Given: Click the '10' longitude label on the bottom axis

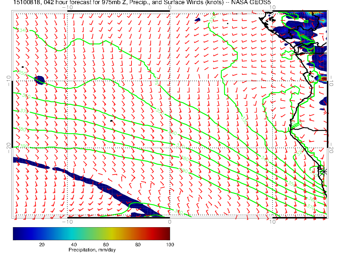Looking at the screenshot, I should pos(272,221).
